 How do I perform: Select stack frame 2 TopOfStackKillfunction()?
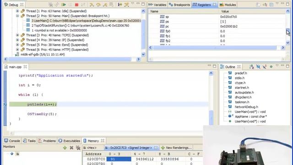[77, 26]
